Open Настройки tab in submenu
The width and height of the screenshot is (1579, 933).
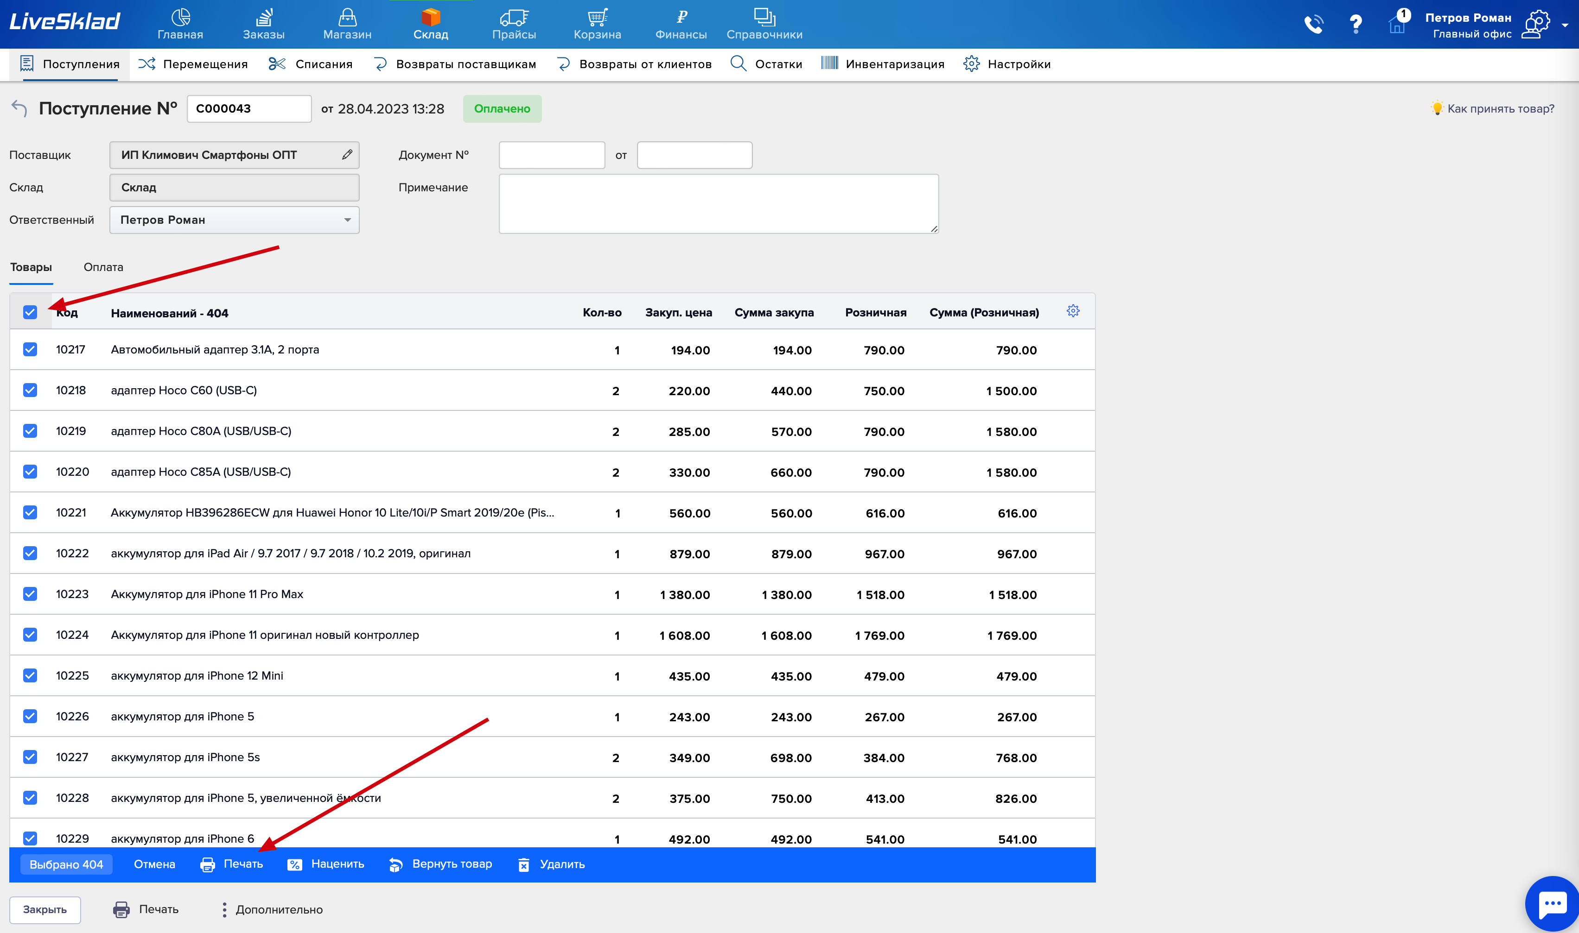coord(1006,64)
